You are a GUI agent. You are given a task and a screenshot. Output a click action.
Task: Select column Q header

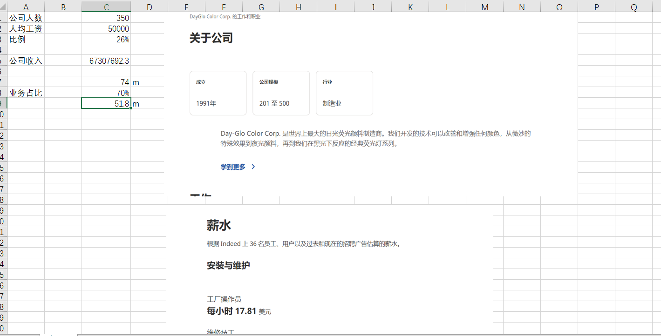[634, 7]
